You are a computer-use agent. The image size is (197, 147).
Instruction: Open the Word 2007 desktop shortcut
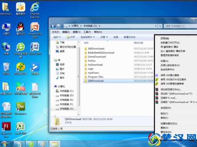click(35, 47)
